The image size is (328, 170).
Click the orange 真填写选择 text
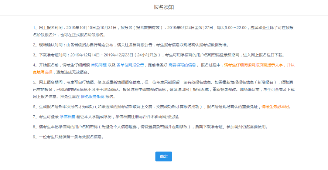pos(43,72)
